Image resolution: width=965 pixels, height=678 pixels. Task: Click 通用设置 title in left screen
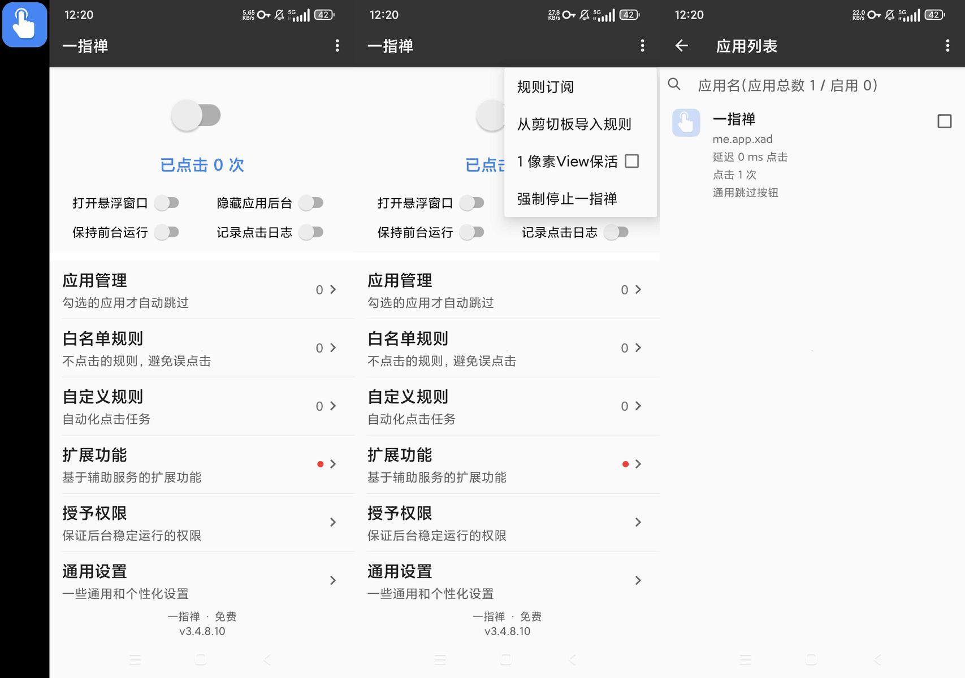pos(94,571)
